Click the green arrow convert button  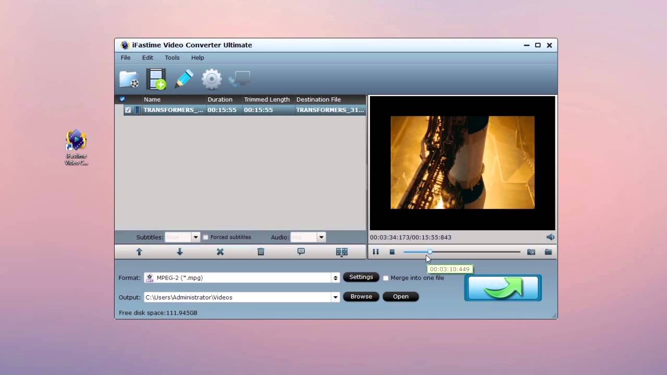pos(503,288)
